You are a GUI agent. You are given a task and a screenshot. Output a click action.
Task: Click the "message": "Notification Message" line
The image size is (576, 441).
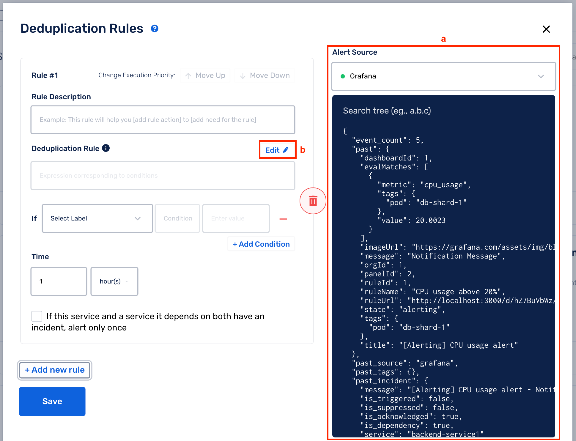[433, 256]
